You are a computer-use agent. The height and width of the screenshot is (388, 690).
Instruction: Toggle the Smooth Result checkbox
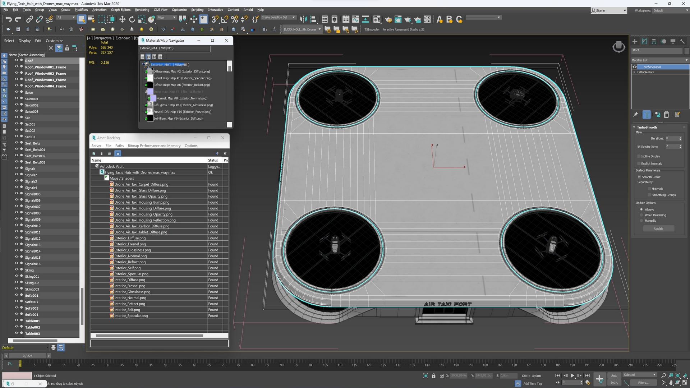(x=639, y=177)
